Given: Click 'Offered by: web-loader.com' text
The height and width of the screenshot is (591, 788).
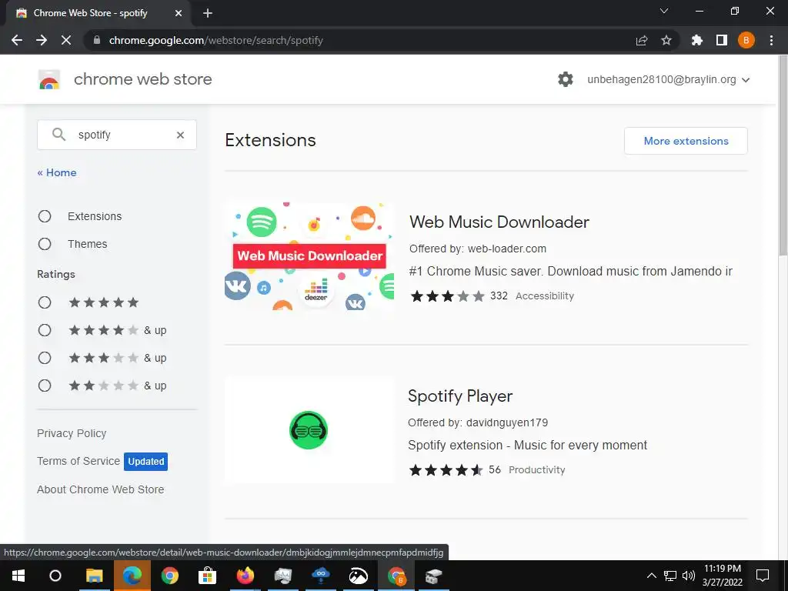Looking at the screenshot, I should click(477, 249).
